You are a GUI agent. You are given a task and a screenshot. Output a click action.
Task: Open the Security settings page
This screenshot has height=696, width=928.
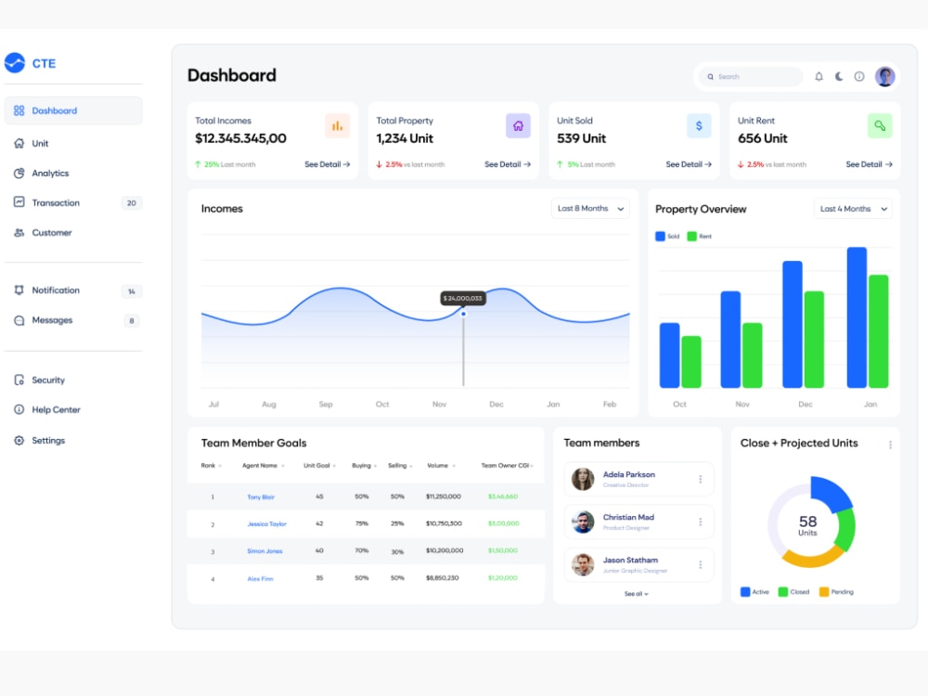46,380
